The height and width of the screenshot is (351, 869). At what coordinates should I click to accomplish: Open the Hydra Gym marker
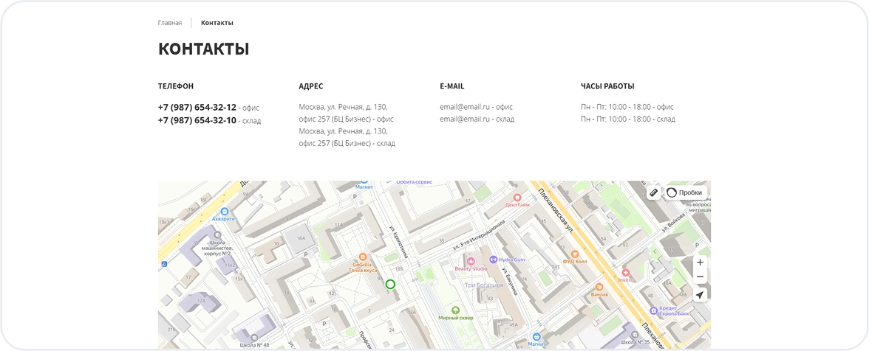point(493,260)
